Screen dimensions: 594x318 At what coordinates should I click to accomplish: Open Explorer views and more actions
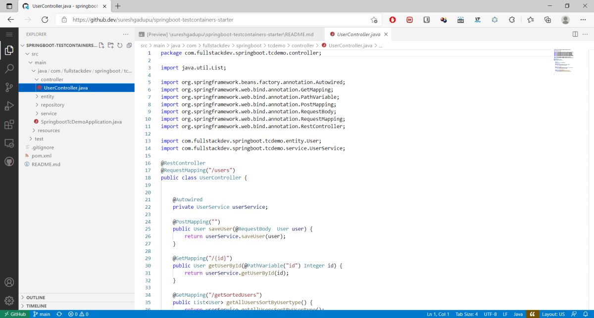125,34
